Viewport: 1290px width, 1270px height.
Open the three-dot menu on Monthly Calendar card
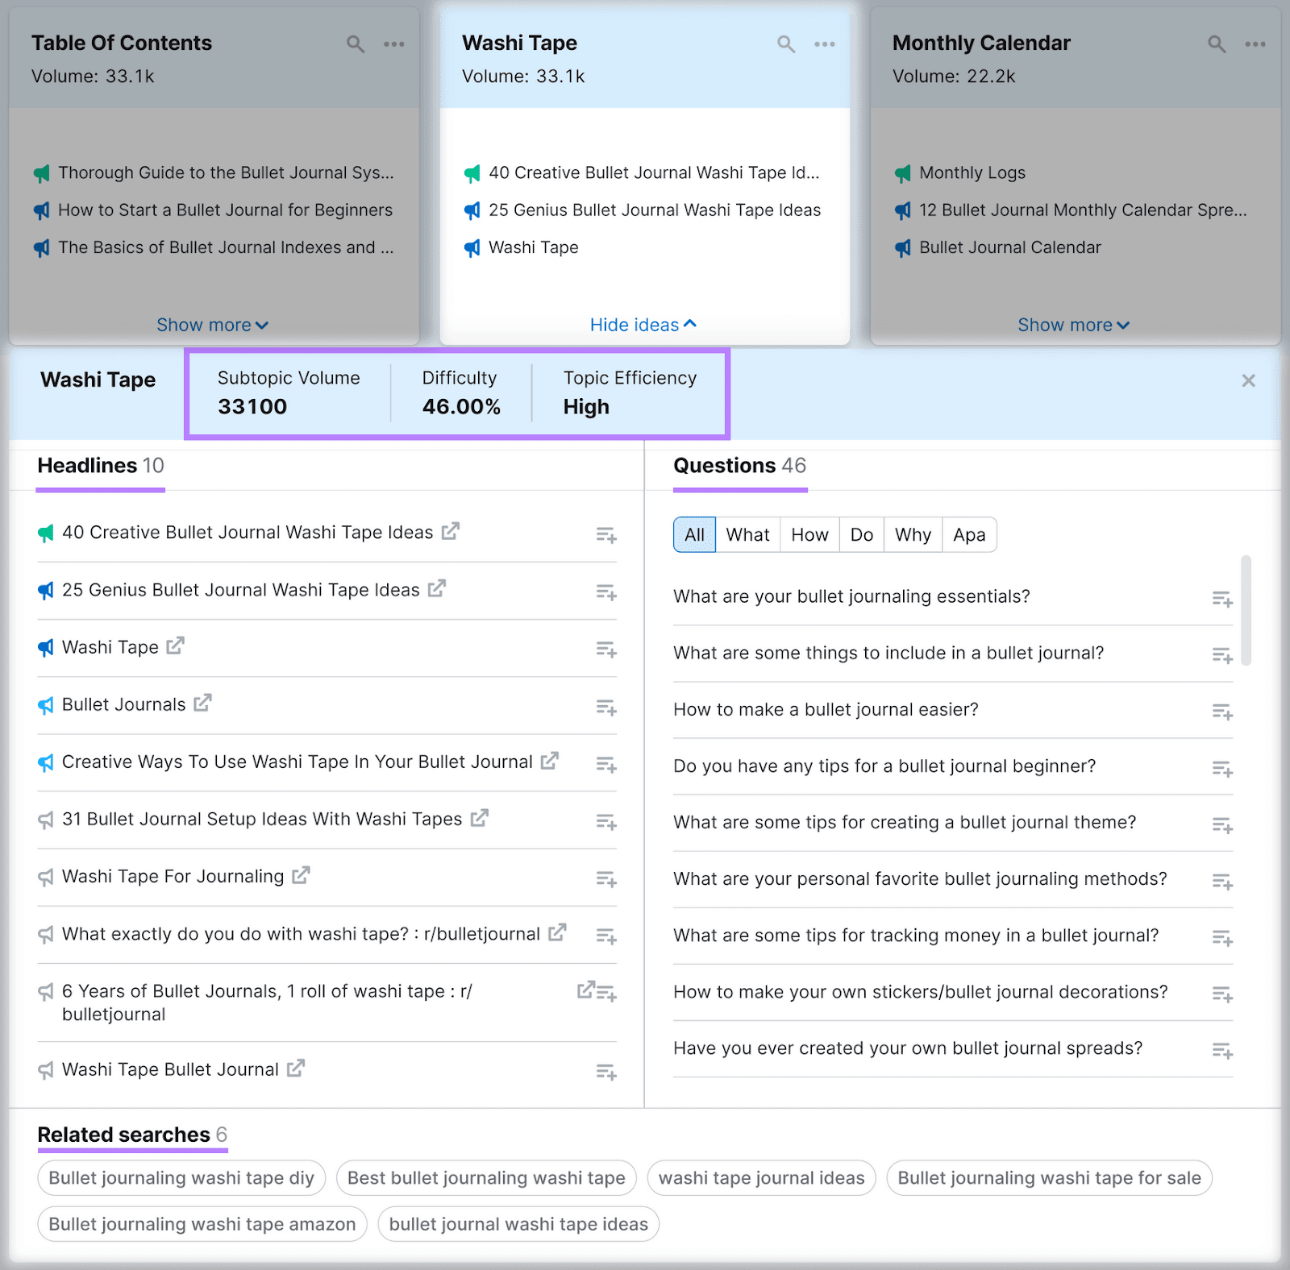point(1255,44)
